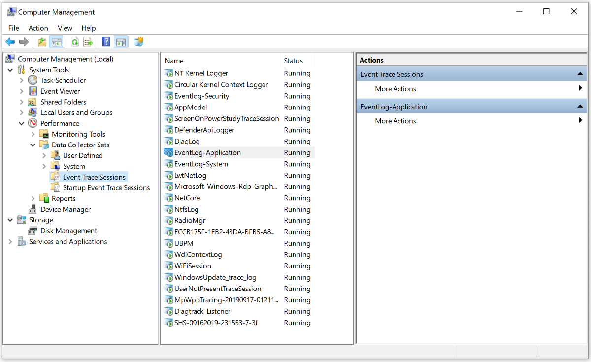591x362 pixels.
Task: Select the DefenderApiLogger session icon
Action: coord(168,130)
